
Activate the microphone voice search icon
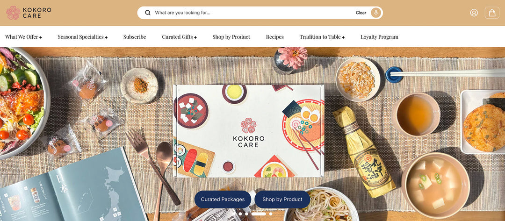pos(376,13)
